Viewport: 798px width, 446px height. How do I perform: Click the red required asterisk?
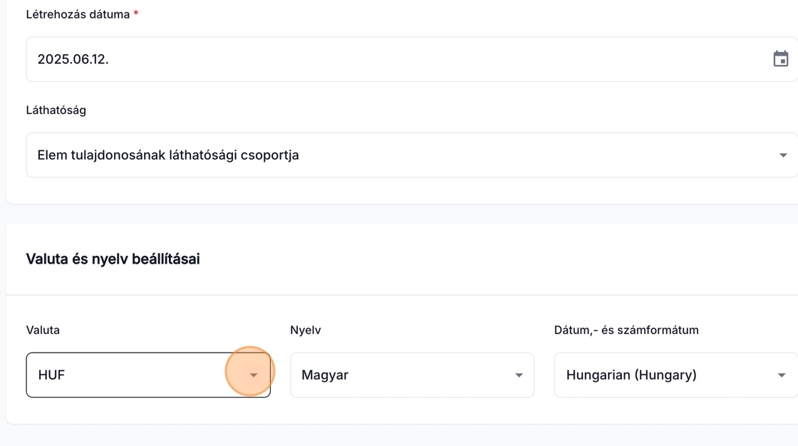(136, 14)
